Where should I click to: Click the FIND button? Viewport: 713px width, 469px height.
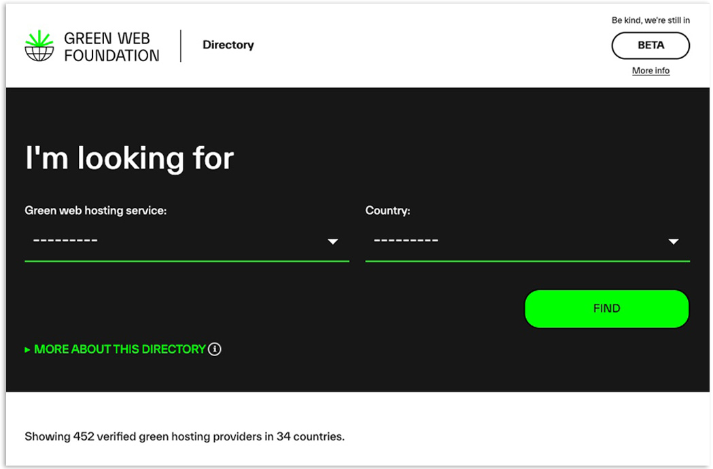(606, 309)
